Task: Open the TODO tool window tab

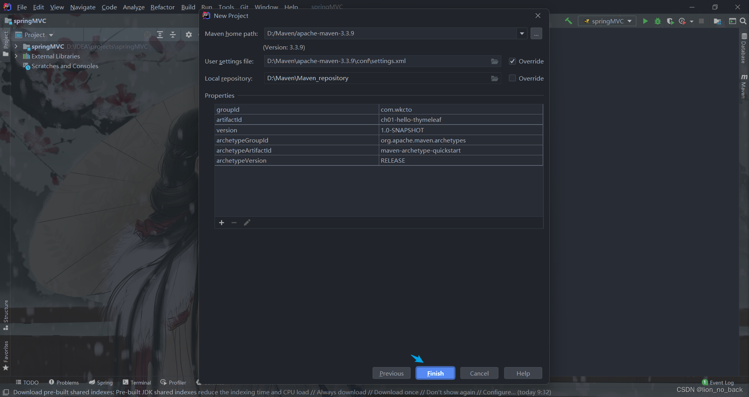Action: pyautogui.click(x=27, y=383)
